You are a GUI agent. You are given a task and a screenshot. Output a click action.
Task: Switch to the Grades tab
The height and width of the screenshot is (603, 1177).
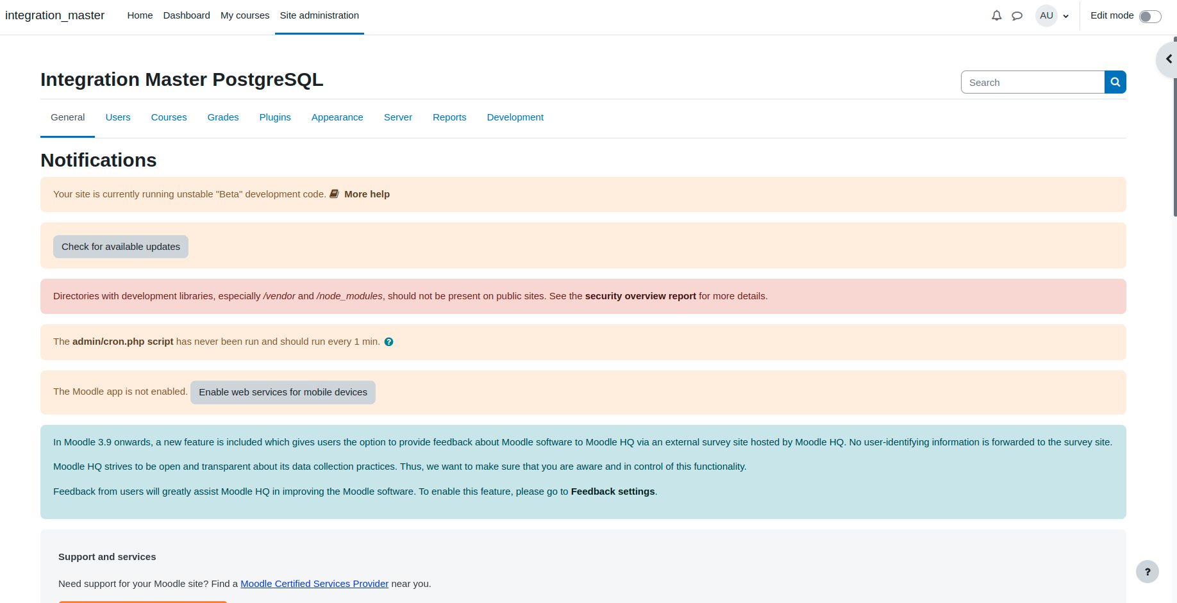tap(223, 117)
